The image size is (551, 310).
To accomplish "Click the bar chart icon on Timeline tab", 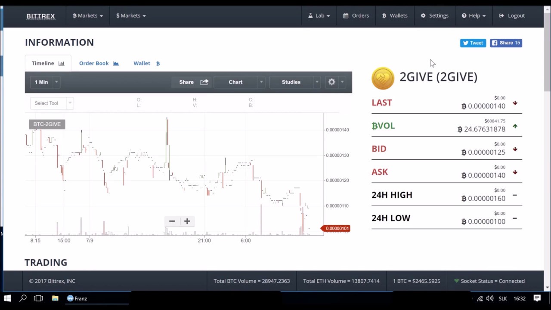I will point(61,63).
